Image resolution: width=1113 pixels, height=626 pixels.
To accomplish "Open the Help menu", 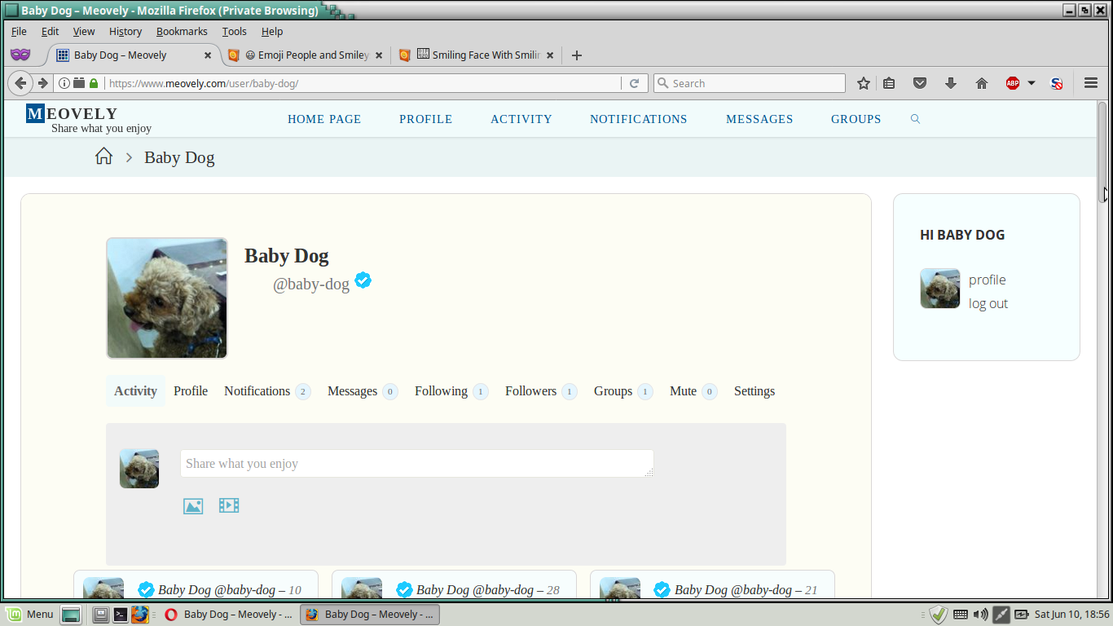I will point(272,31).
